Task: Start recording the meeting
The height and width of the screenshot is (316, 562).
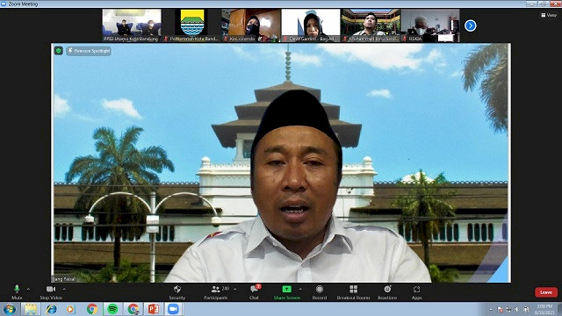Action: (320, 292)
